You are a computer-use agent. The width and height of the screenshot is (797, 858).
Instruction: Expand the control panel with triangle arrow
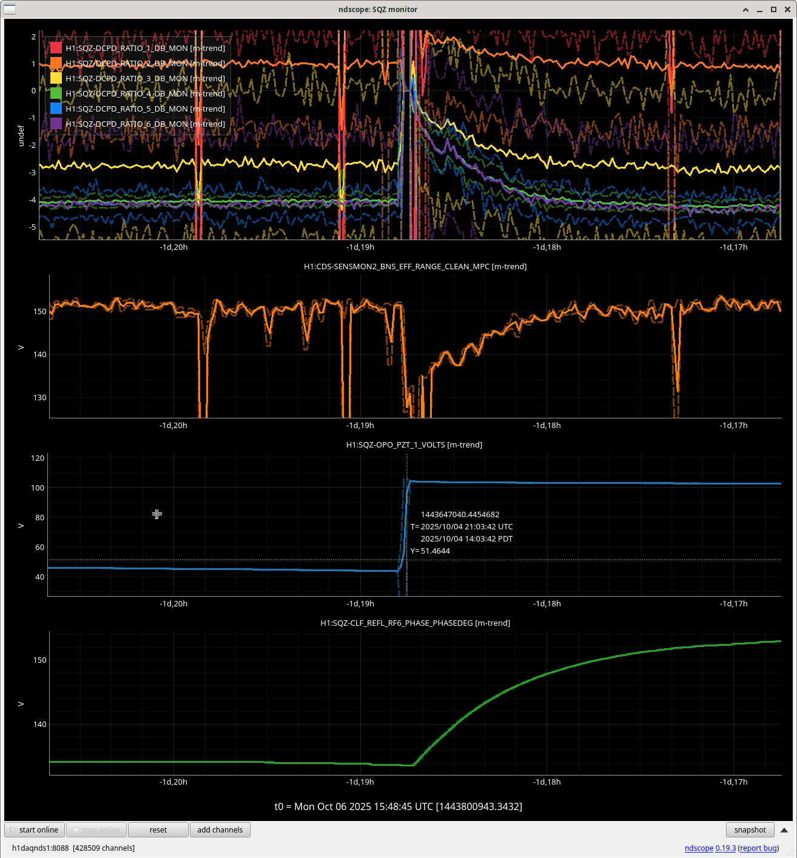784,830
